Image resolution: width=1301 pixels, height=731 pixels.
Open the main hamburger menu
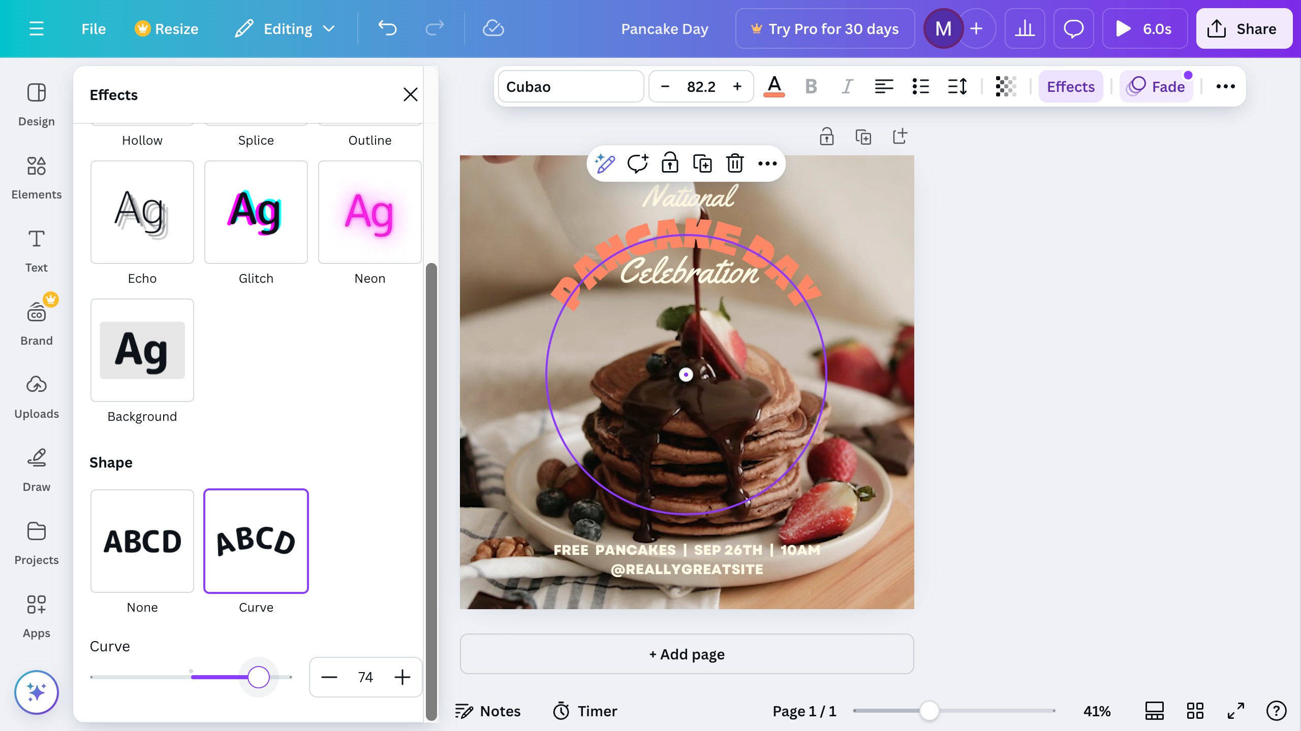36,29
